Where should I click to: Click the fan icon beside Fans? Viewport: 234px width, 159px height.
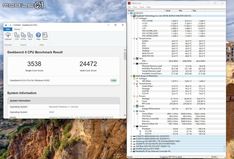(137, 58)
